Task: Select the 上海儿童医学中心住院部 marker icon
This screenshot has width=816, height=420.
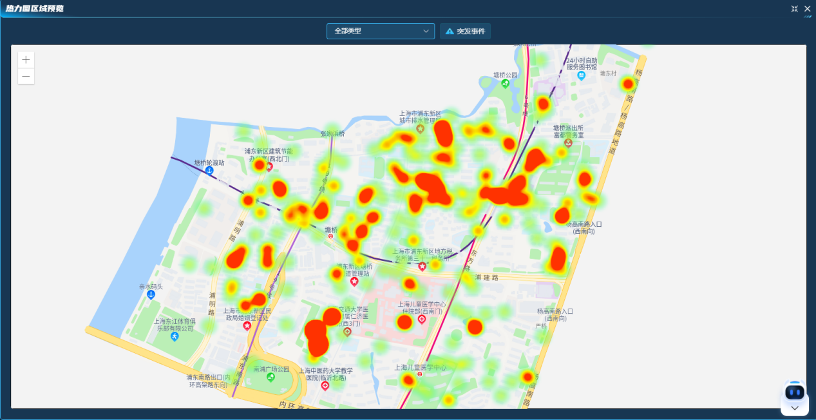Action: coord(422,320)
